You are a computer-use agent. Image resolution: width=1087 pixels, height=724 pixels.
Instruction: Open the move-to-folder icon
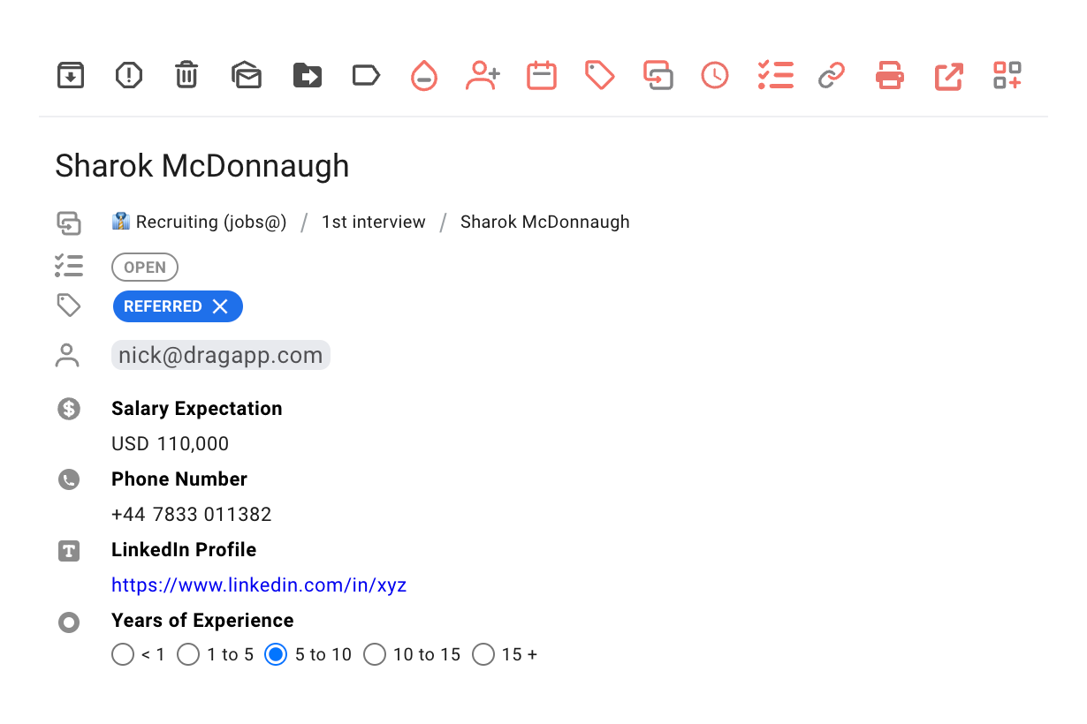tap(307, 75)
